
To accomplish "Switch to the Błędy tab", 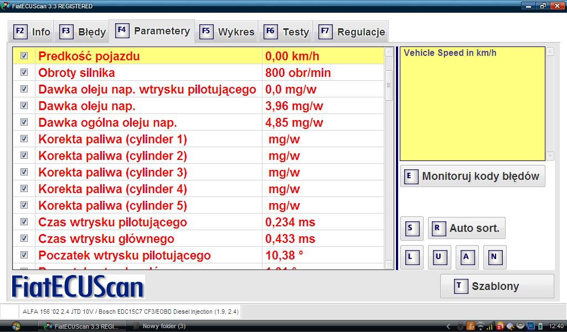I will (x=83, y=32).
